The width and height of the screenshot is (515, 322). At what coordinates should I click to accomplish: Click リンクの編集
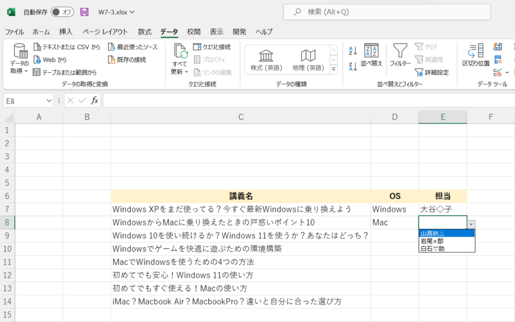pos(213,72)
